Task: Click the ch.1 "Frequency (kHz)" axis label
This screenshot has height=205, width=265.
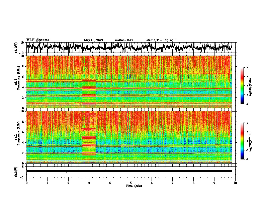Action: point(18,78)
